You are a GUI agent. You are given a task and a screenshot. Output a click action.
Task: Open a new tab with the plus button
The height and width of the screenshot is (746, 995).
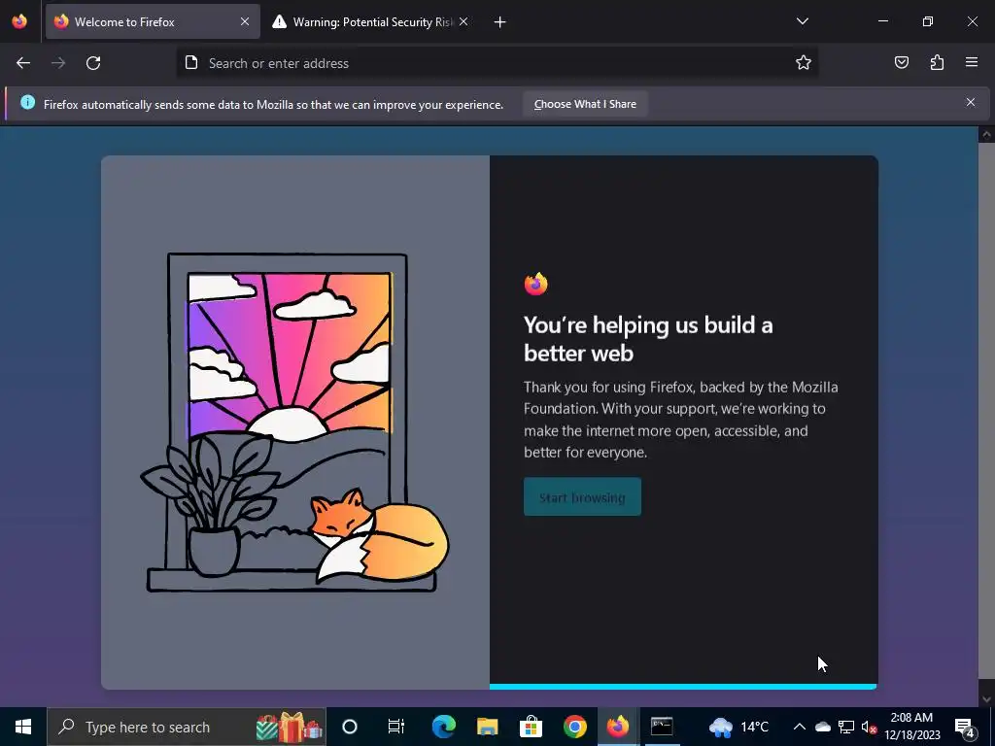click(x=500, y=22)
